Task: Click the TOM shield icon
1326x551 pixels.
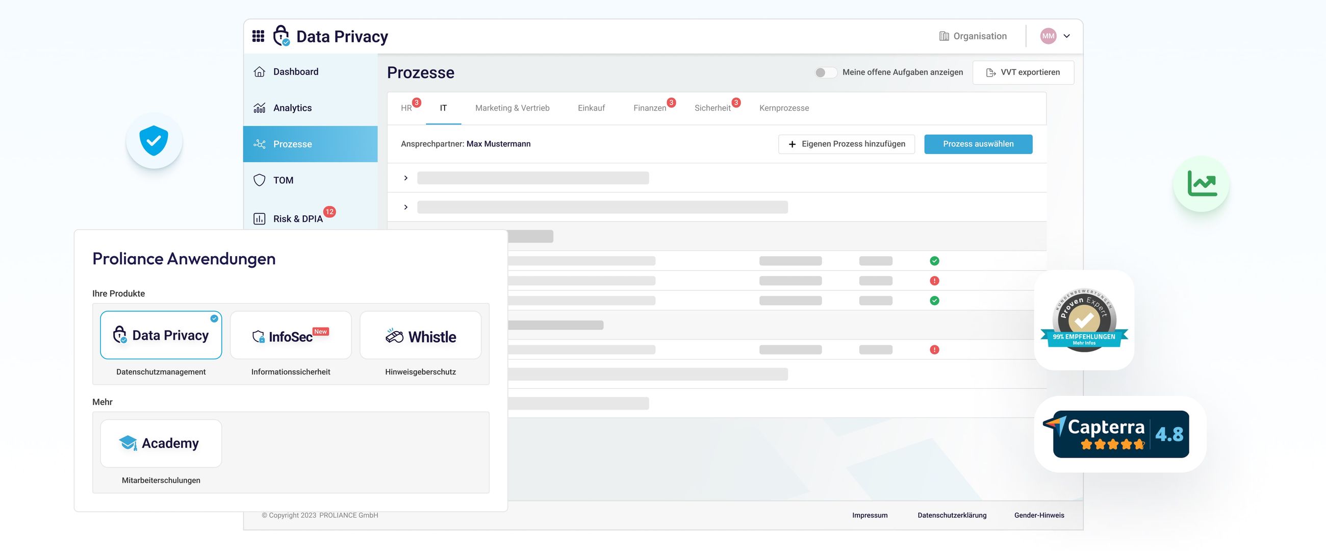Action: click(260, 180)
